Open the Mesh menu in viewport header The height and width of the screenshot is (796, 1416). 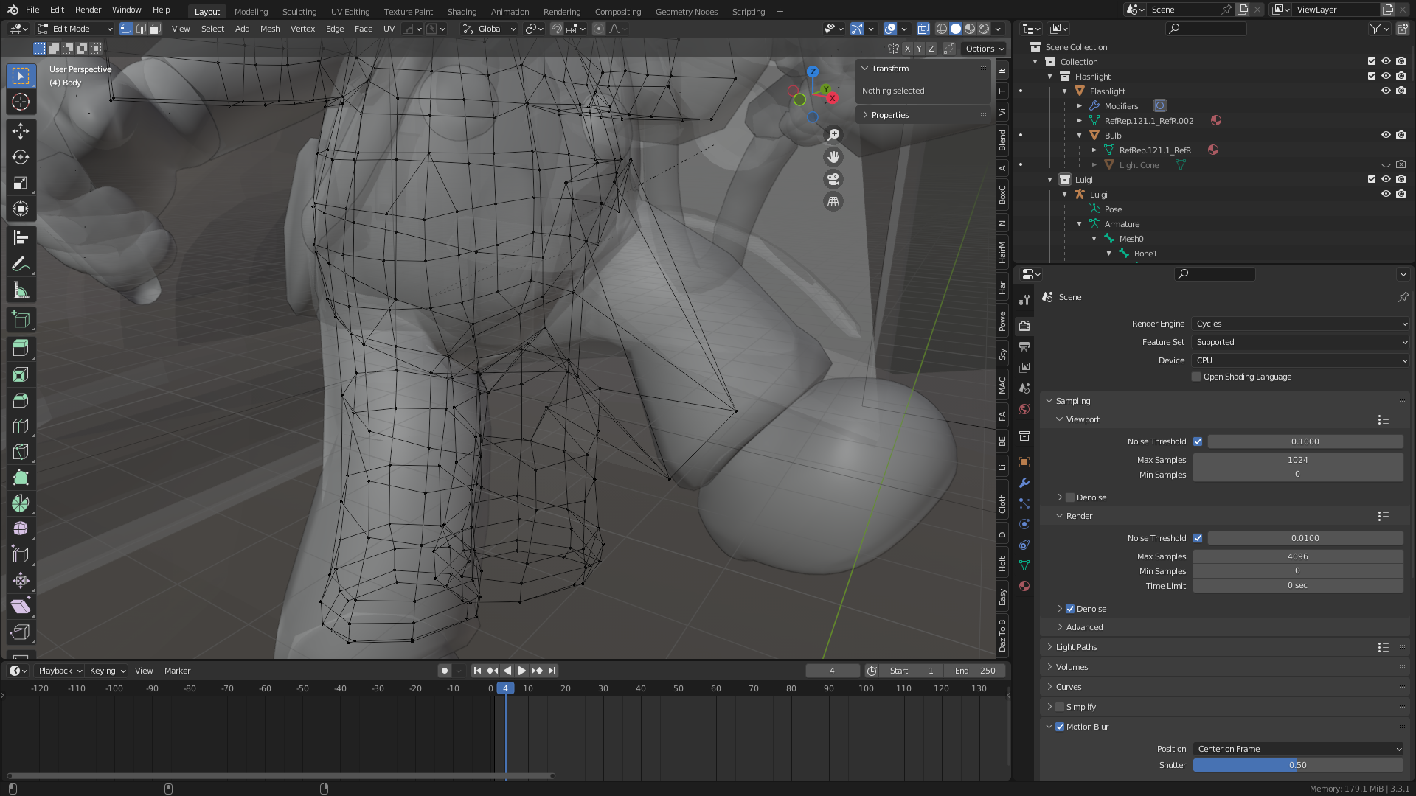click(270, 29)
